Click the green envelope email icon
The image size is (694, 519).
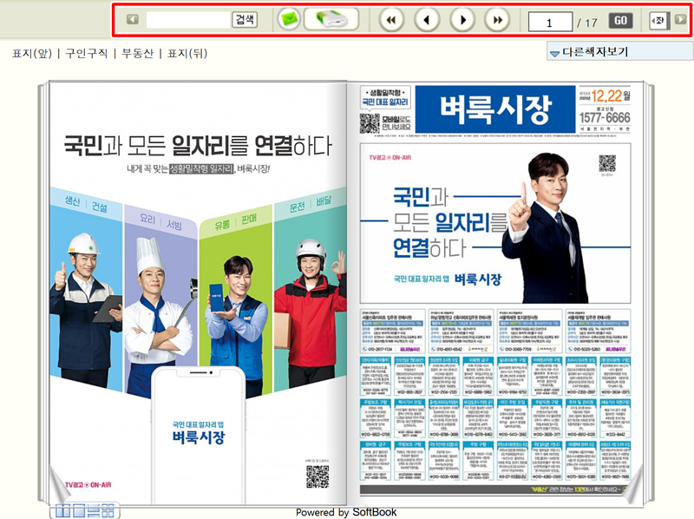point(289,19)
